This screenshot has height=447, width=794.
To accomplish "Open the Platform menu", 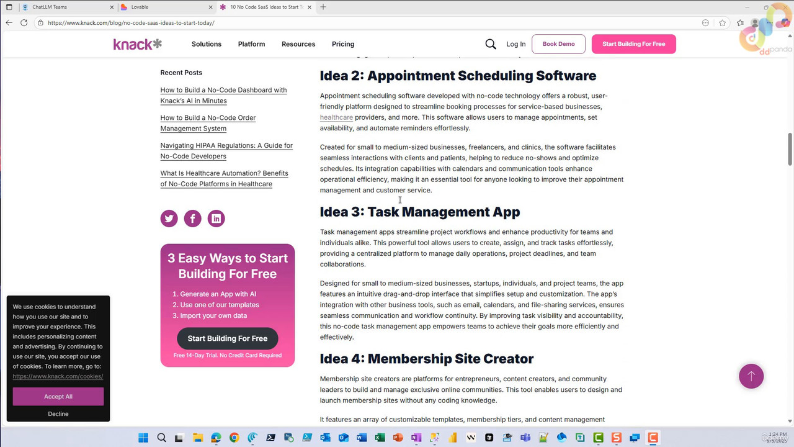I will [251, 44].
